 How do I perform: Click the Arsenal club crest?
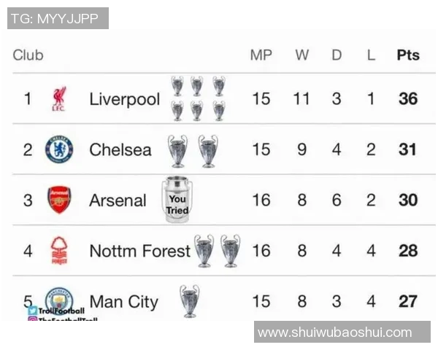click(59, 200)
